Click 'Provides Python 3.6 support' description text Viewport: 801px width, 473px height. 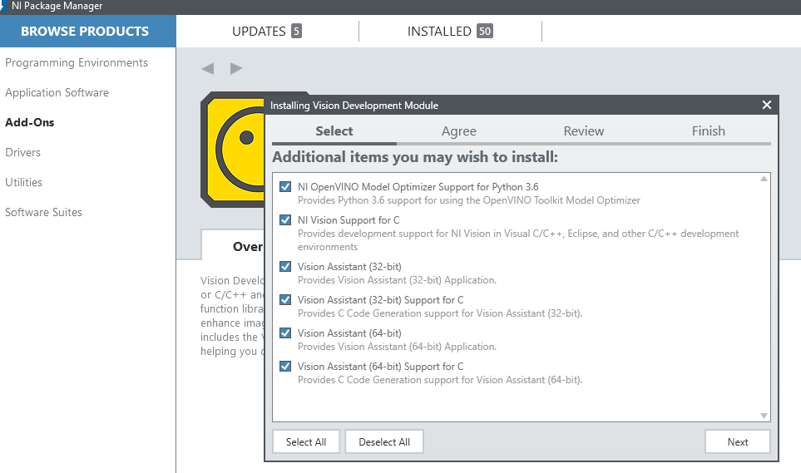coord(469,200)
